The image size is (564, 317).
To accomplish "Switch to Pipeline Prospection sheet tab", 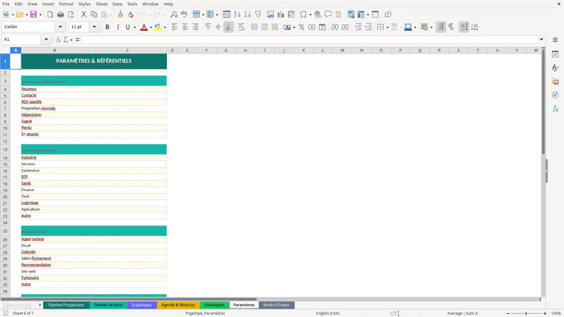I will point(66,305).
